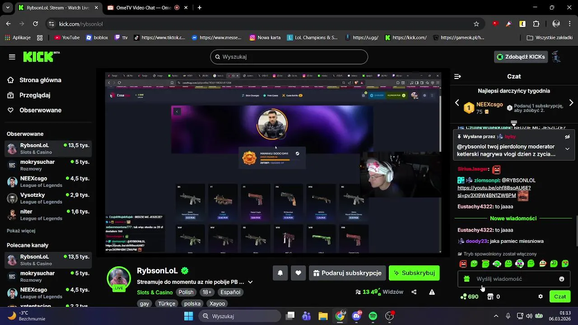Follow the channel with heart icon

click(x=298, y=273)
